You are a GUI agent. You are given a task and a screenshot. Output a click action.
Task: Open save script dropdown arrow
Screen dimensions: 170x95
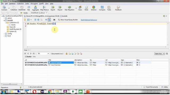click(x=31, y=20)
